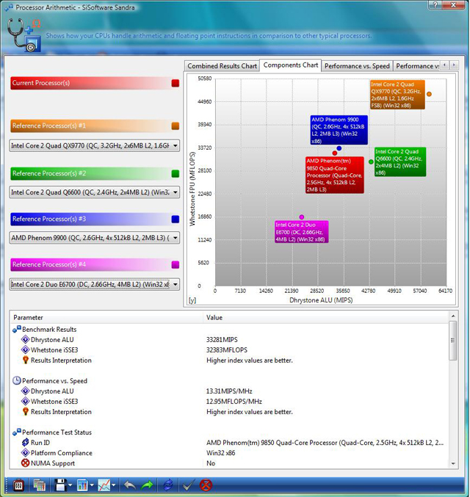
Task: Click the green Q6600 data point on the chart
Action: [x=371, y=162]
